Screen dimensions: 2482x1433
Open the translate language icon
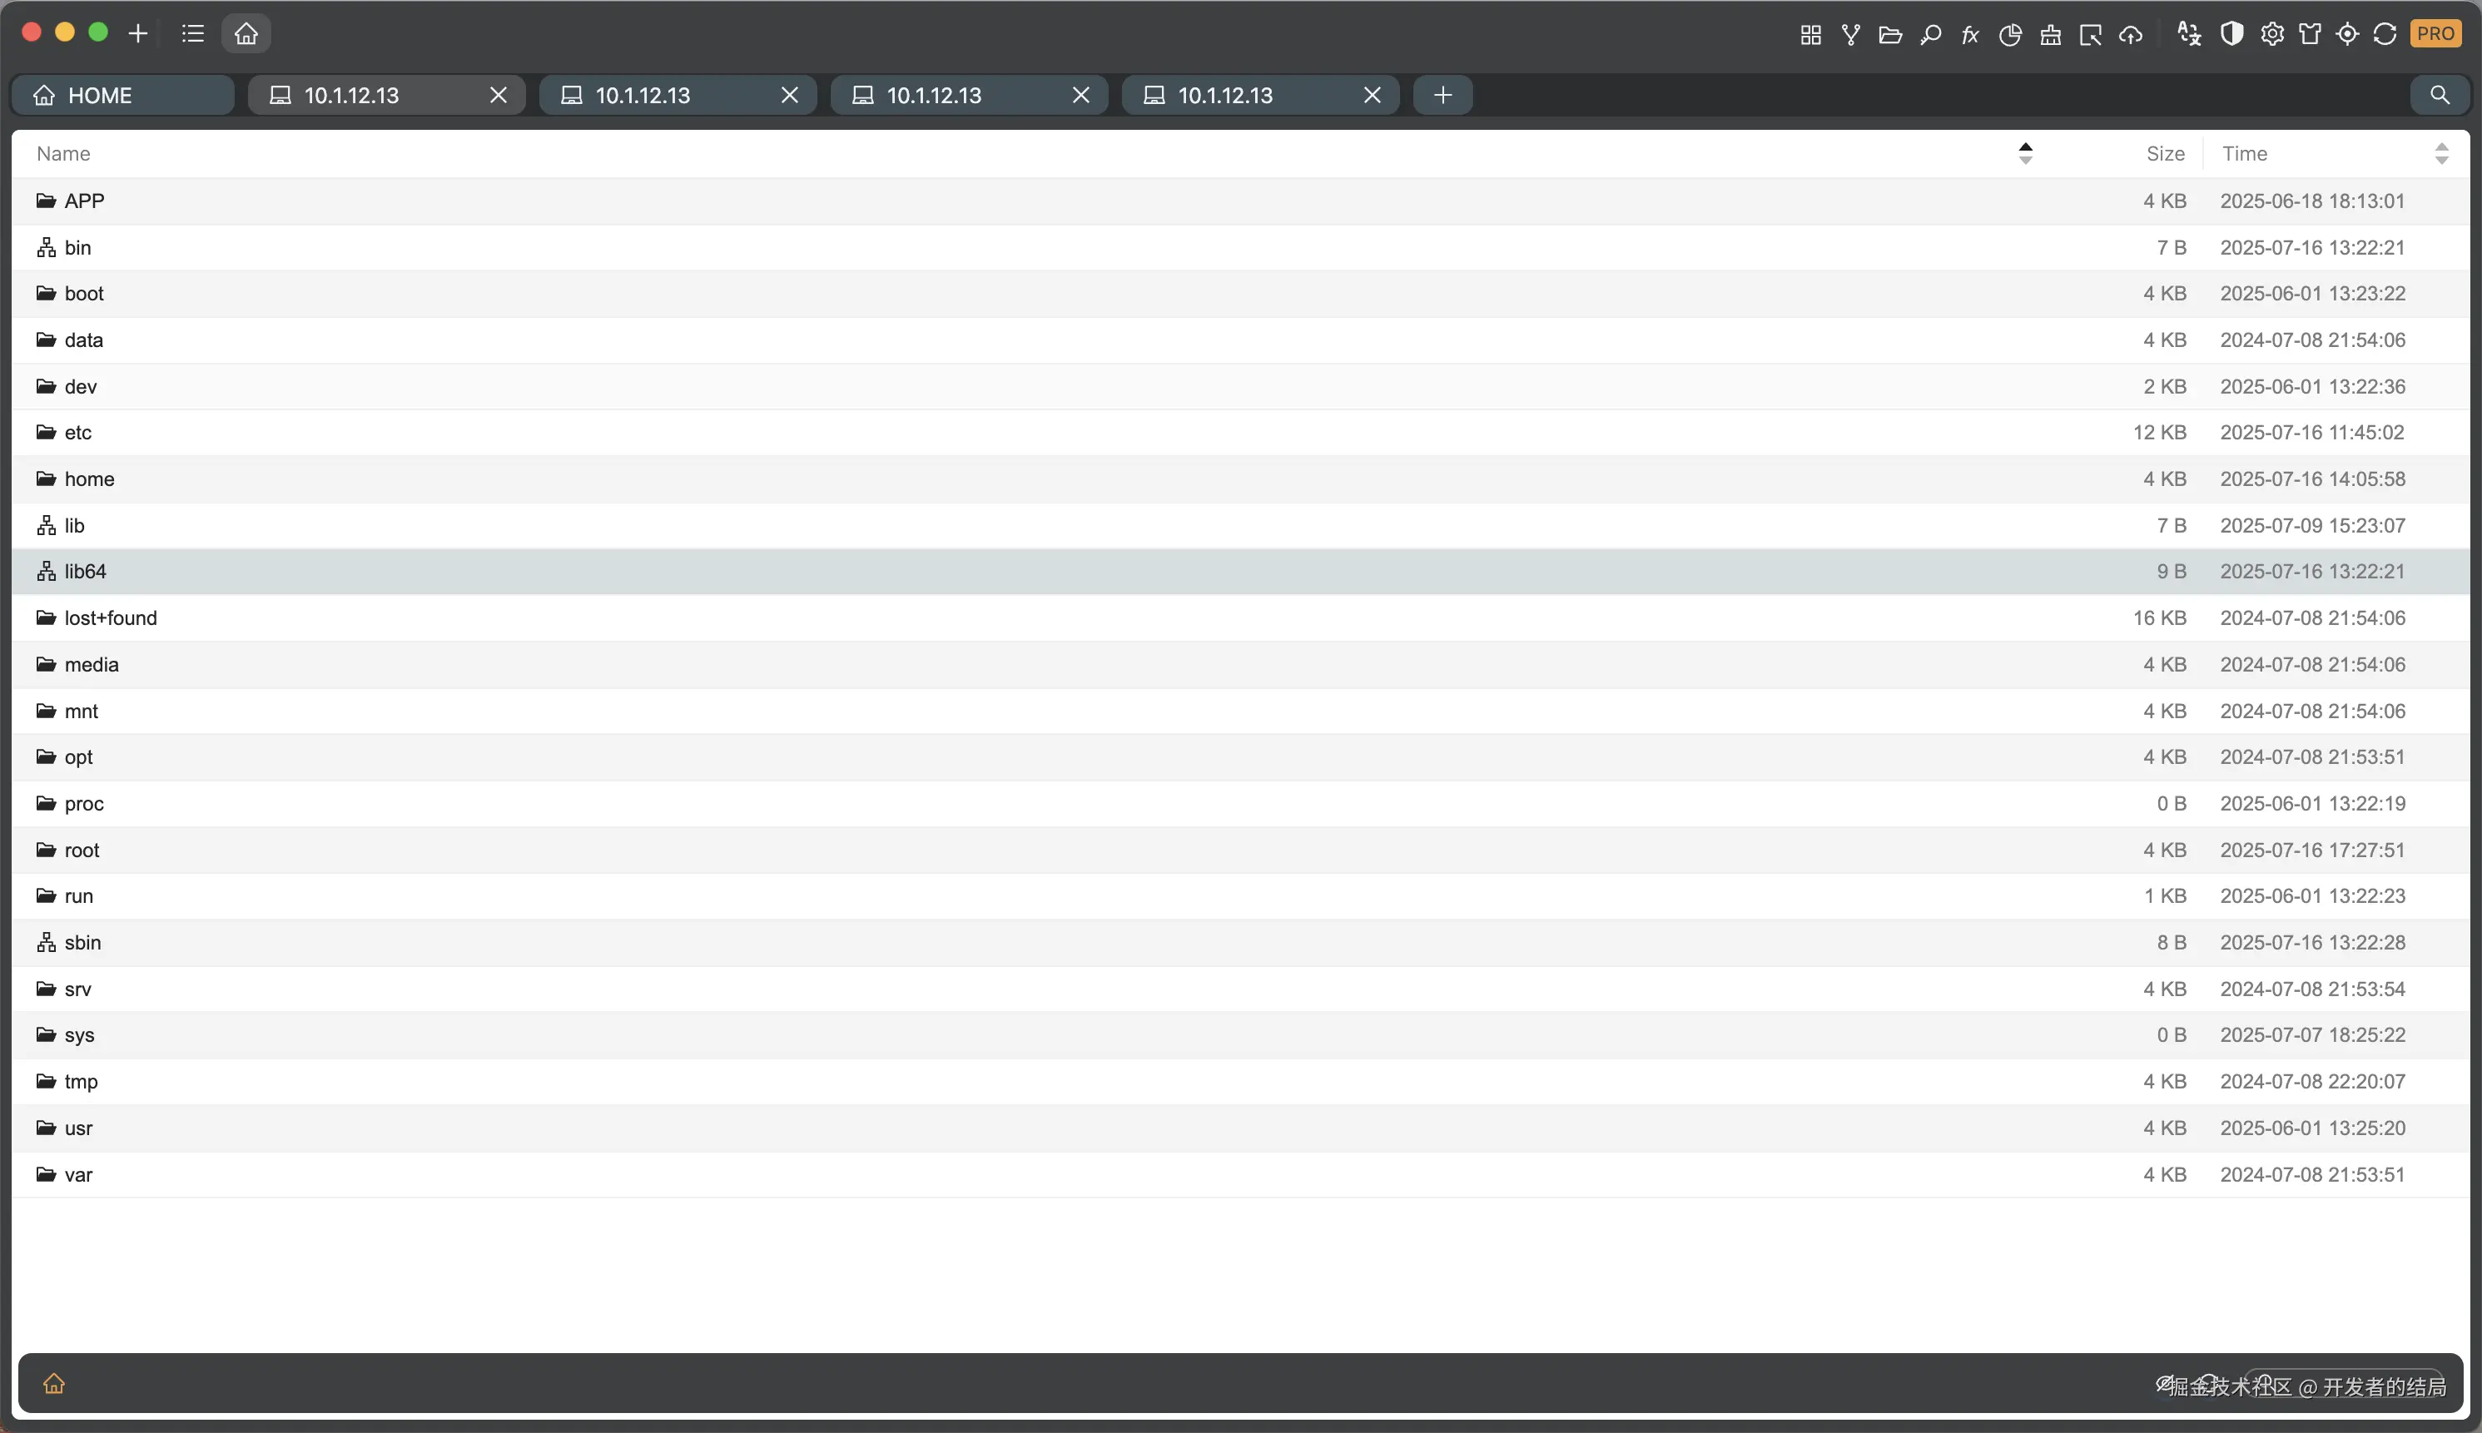(2189, 34)
